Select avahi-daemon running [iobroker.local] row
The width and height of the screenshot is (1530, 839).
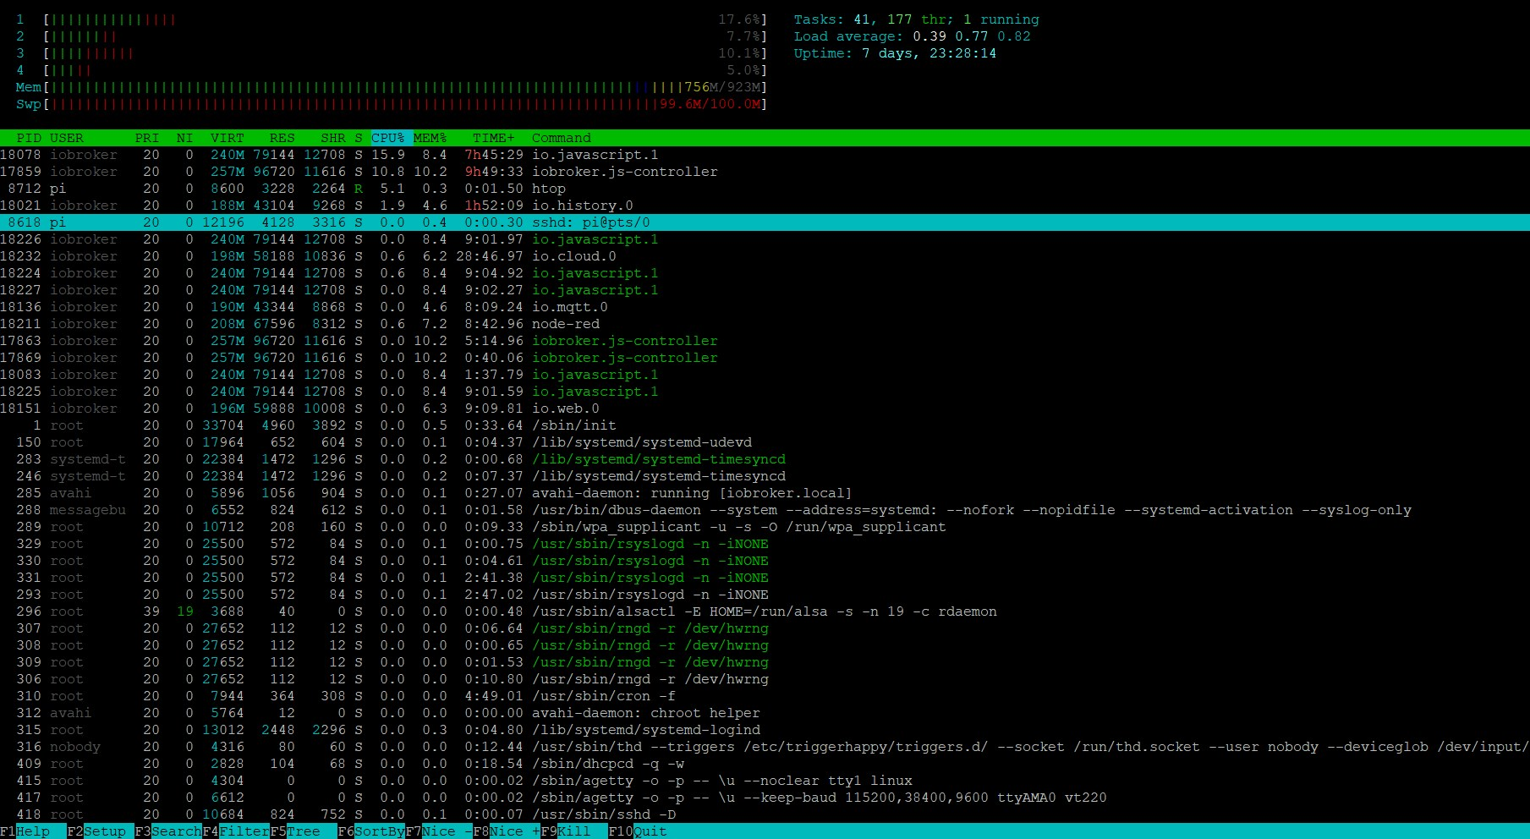(765, 493)
